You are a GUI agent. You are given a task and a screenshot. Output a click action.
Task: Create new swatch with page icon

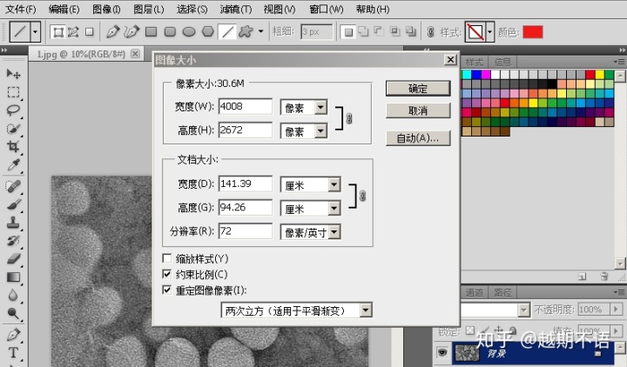point(583,277)
